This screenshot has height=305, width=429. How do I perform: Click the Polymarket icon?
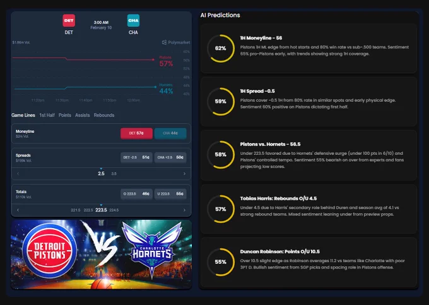(x=164, y=42)
